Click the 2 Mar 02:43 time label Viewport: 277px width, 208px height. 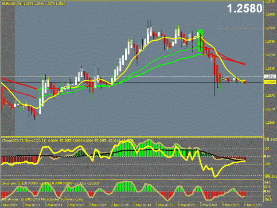[x=142, y=205]
